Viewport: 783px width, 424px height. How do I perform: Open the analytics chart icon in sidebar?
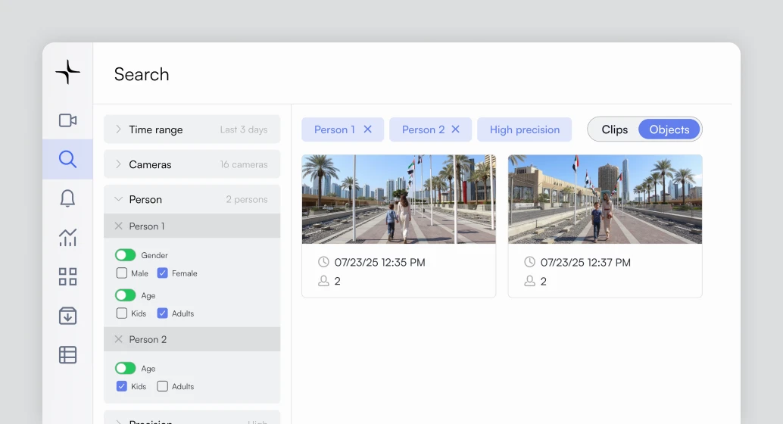coord(67,237)
